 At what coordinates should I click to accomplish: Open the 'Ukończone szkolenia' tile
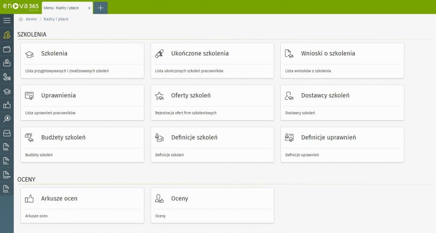[212, 60]
